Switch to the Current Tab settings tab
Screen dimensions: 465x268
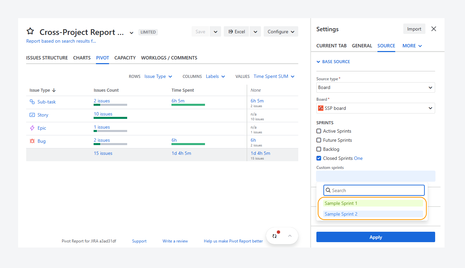(331, 46)
